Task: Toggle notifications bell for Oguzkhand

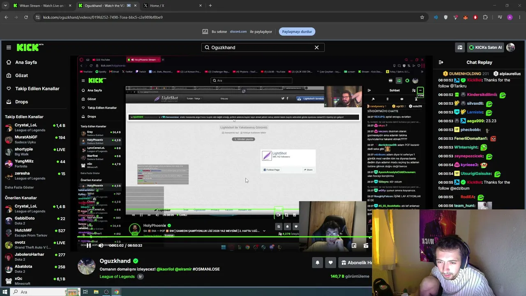Action: pos(317,263)
